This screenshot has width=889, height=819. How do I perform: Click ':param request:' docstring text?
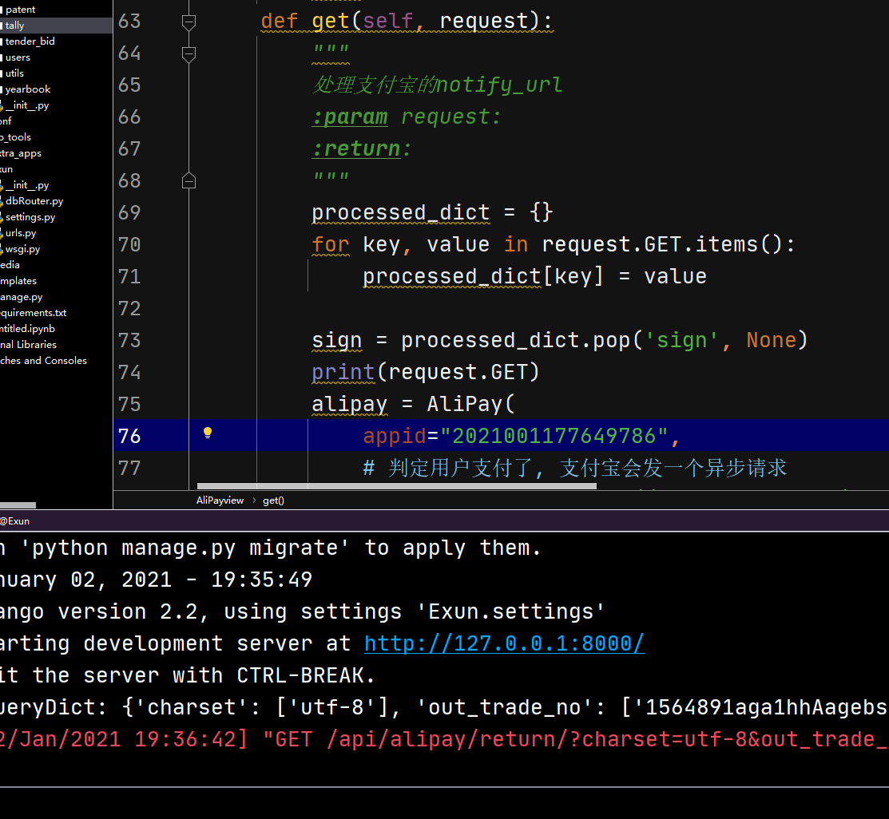pyautogui.click(x=407, y=117)
